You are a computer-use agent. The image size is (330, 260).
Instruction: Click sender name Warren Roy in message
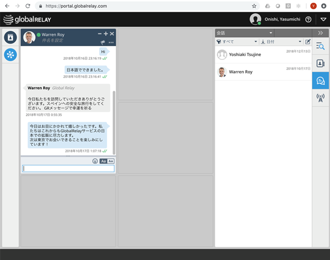(x=38, y=88)
